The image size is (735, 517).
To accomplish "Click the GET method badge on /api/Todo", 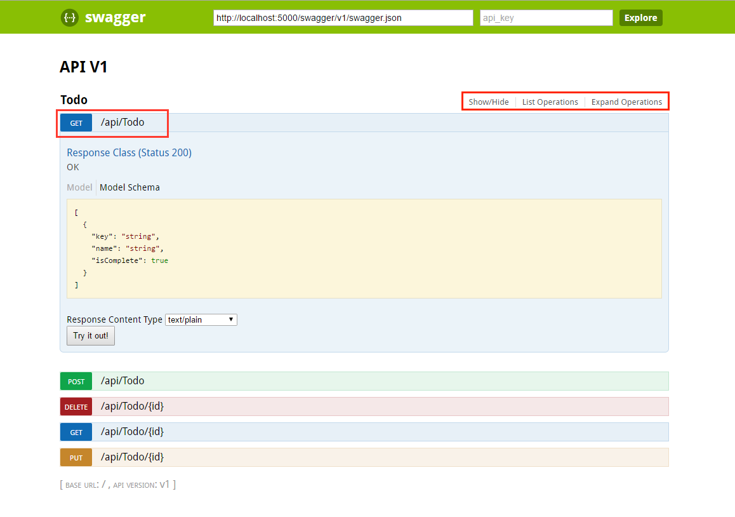I will (76, 123).
